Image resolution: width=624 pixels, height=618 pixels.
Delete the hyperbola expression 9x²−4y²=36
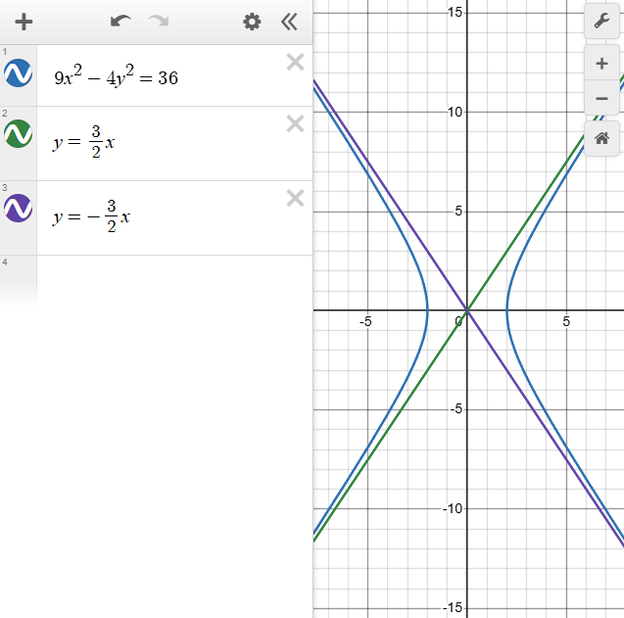coord(295,63)
